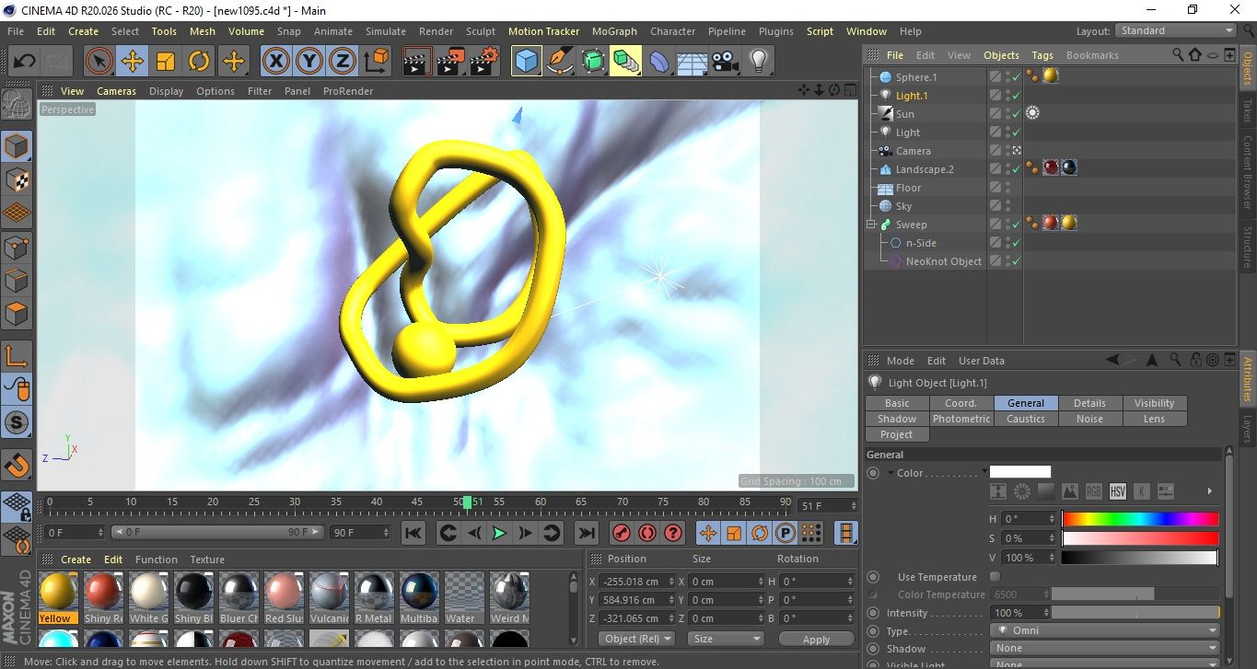The height and width of the screenshot is (669, 1257).
Task: Toggle autokeying
Action: (647, 533)
